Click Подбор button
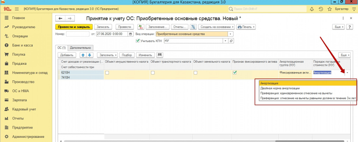The image size is (358, 142). point(127,55)
